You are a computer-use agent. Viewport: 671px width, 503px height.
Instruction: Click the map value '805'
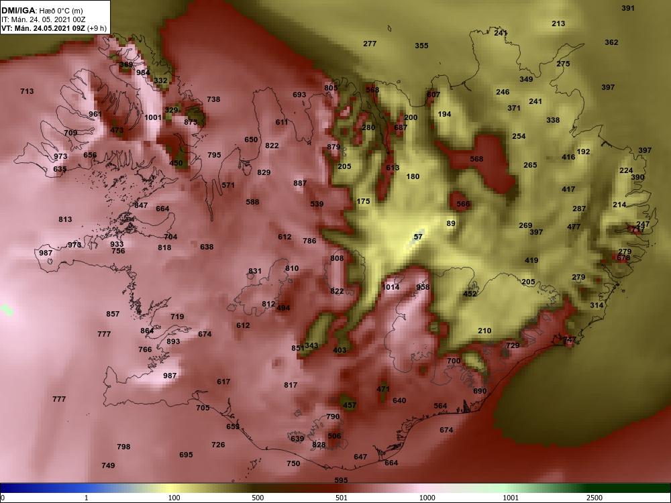(331, 88)
